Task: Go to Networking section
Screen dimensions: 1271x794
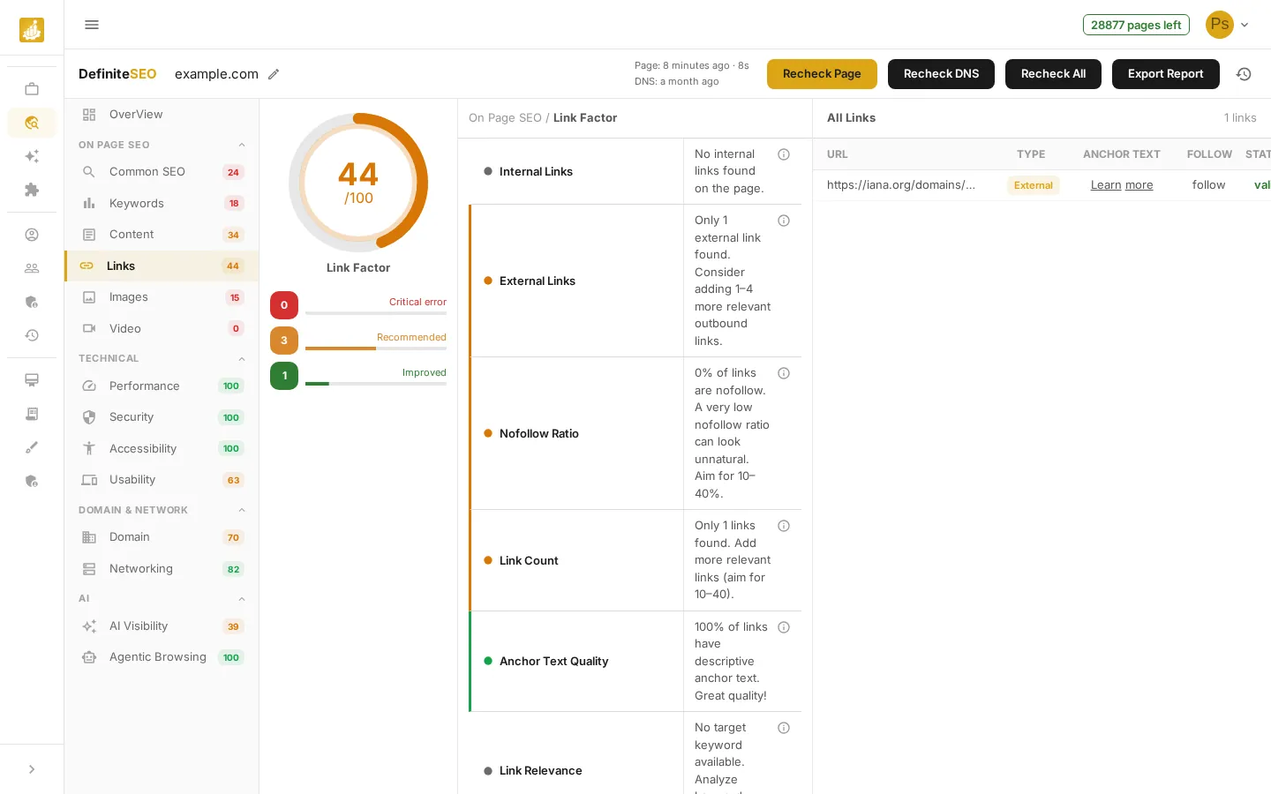Action: 162,569
